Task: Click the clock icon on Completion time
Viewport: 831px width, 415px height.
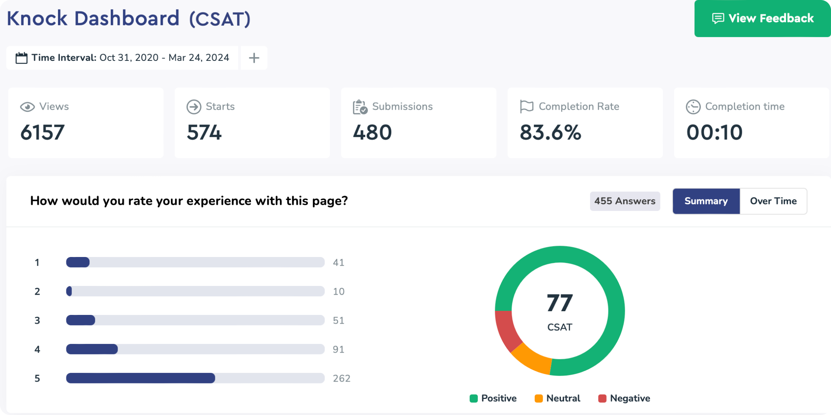Action: coord(693,107)
